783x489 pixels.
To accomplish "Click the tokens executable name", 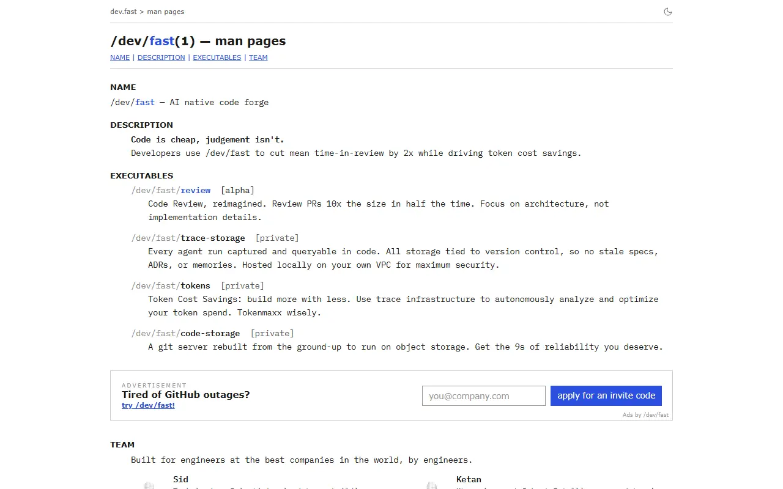I will (x=195, y=285).
